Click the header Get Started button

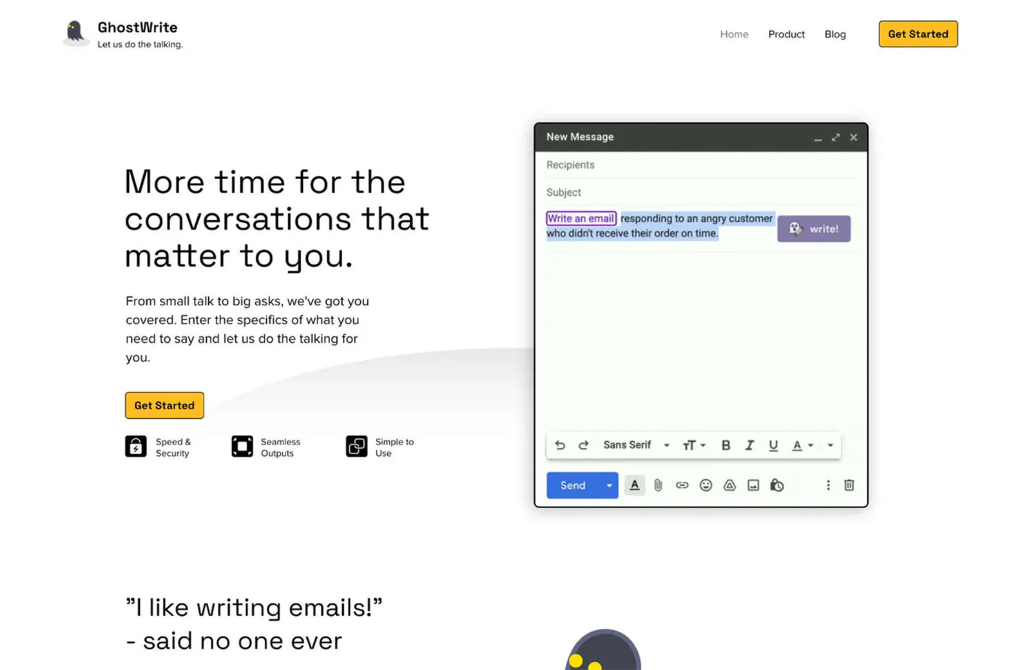point(918,34)
